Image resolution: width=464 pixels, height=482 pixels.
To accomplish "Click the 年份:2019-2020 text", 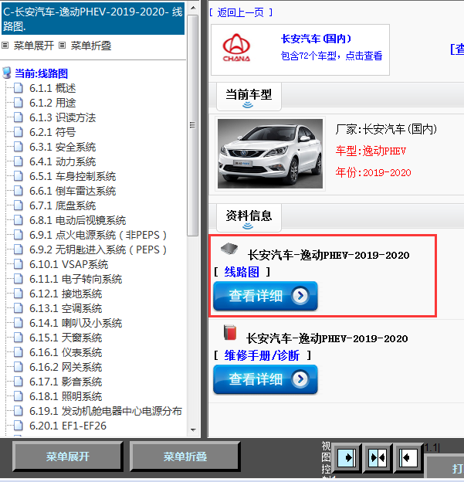I will click(x=373, y=172).
